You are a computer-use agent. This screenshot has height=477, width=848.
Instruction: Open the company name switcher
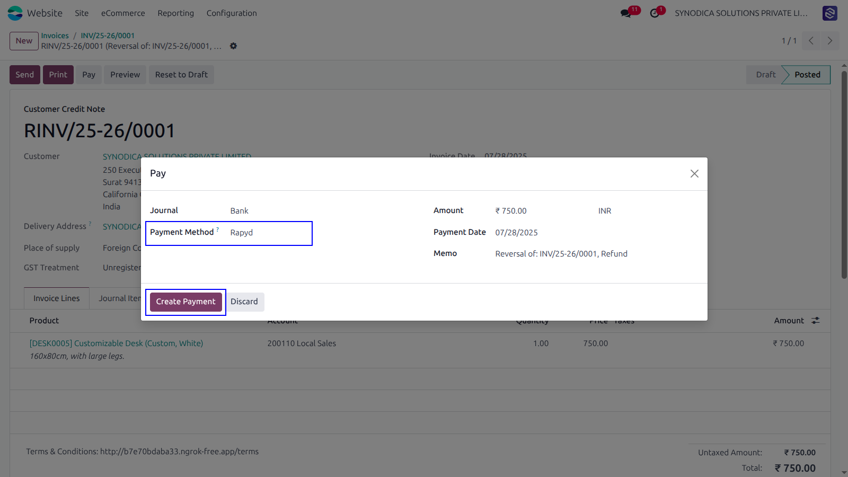(741, 13)
